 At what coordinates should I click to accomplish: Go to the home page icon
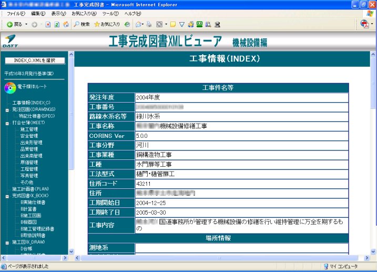coord(66,24)
